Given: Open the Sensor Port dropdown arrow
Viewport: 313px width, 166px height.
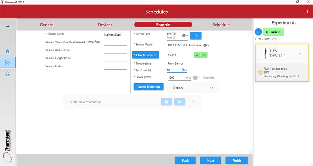Looking at the screenshot, I should [x=187, y=36].
